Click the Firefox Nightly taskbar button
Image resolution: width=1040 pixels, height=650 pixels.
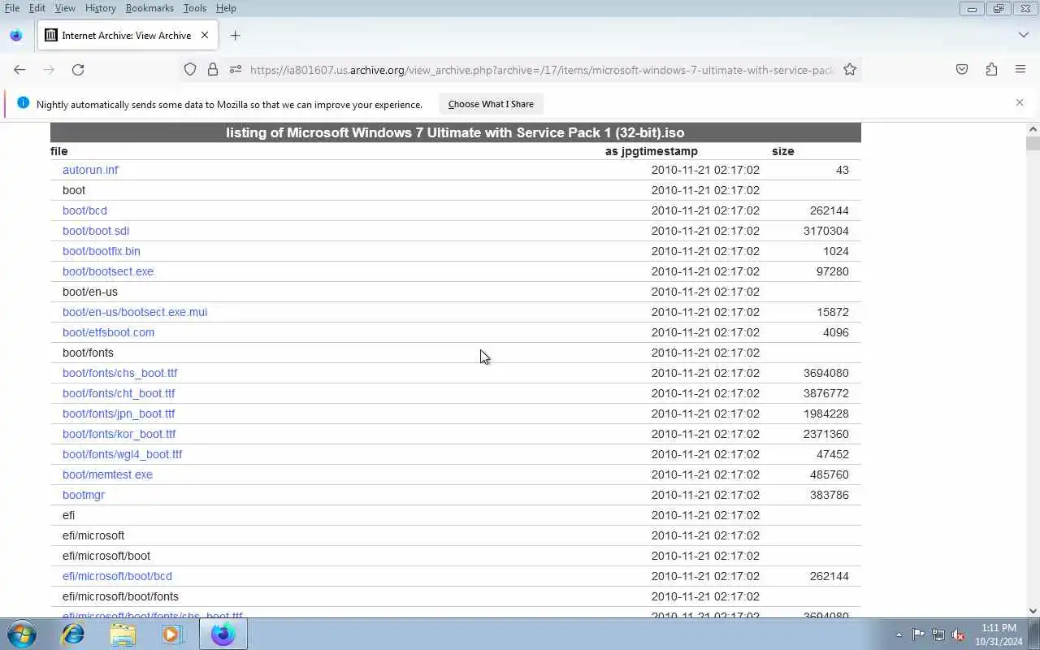point(223,634)
